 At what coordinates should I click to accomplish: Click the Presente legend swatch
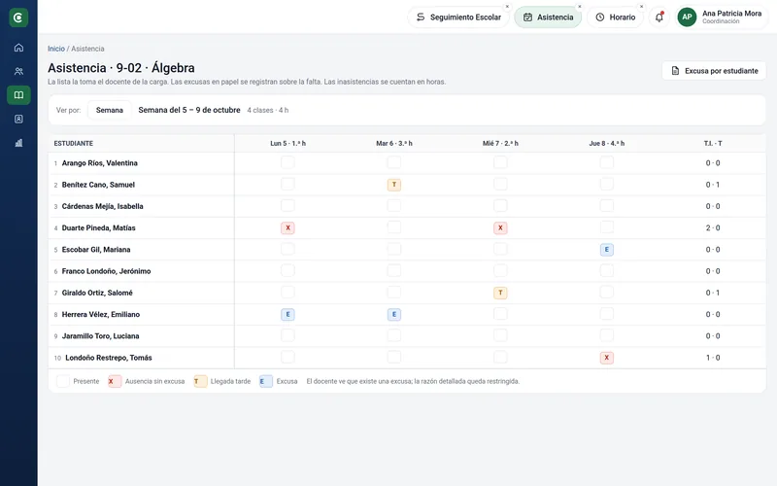click(x=63, y=381)
